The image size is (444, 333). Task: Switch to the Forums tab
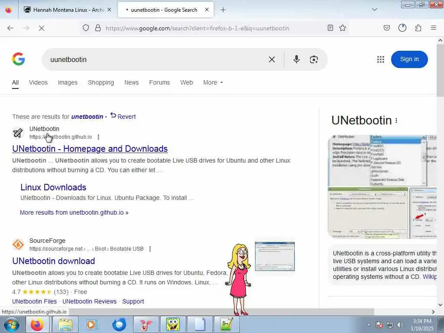pyautogui.click(x=160, y=82)
